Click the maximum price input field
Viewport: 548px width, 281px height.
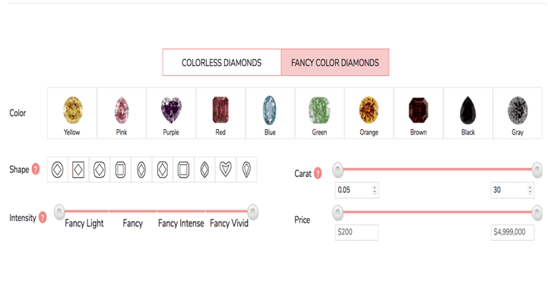pos(513,232)
